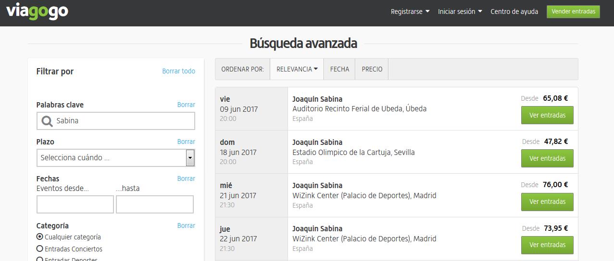
Task: Open the Selecciona cuándo dropdown
Action: click(x=116, y=157)
